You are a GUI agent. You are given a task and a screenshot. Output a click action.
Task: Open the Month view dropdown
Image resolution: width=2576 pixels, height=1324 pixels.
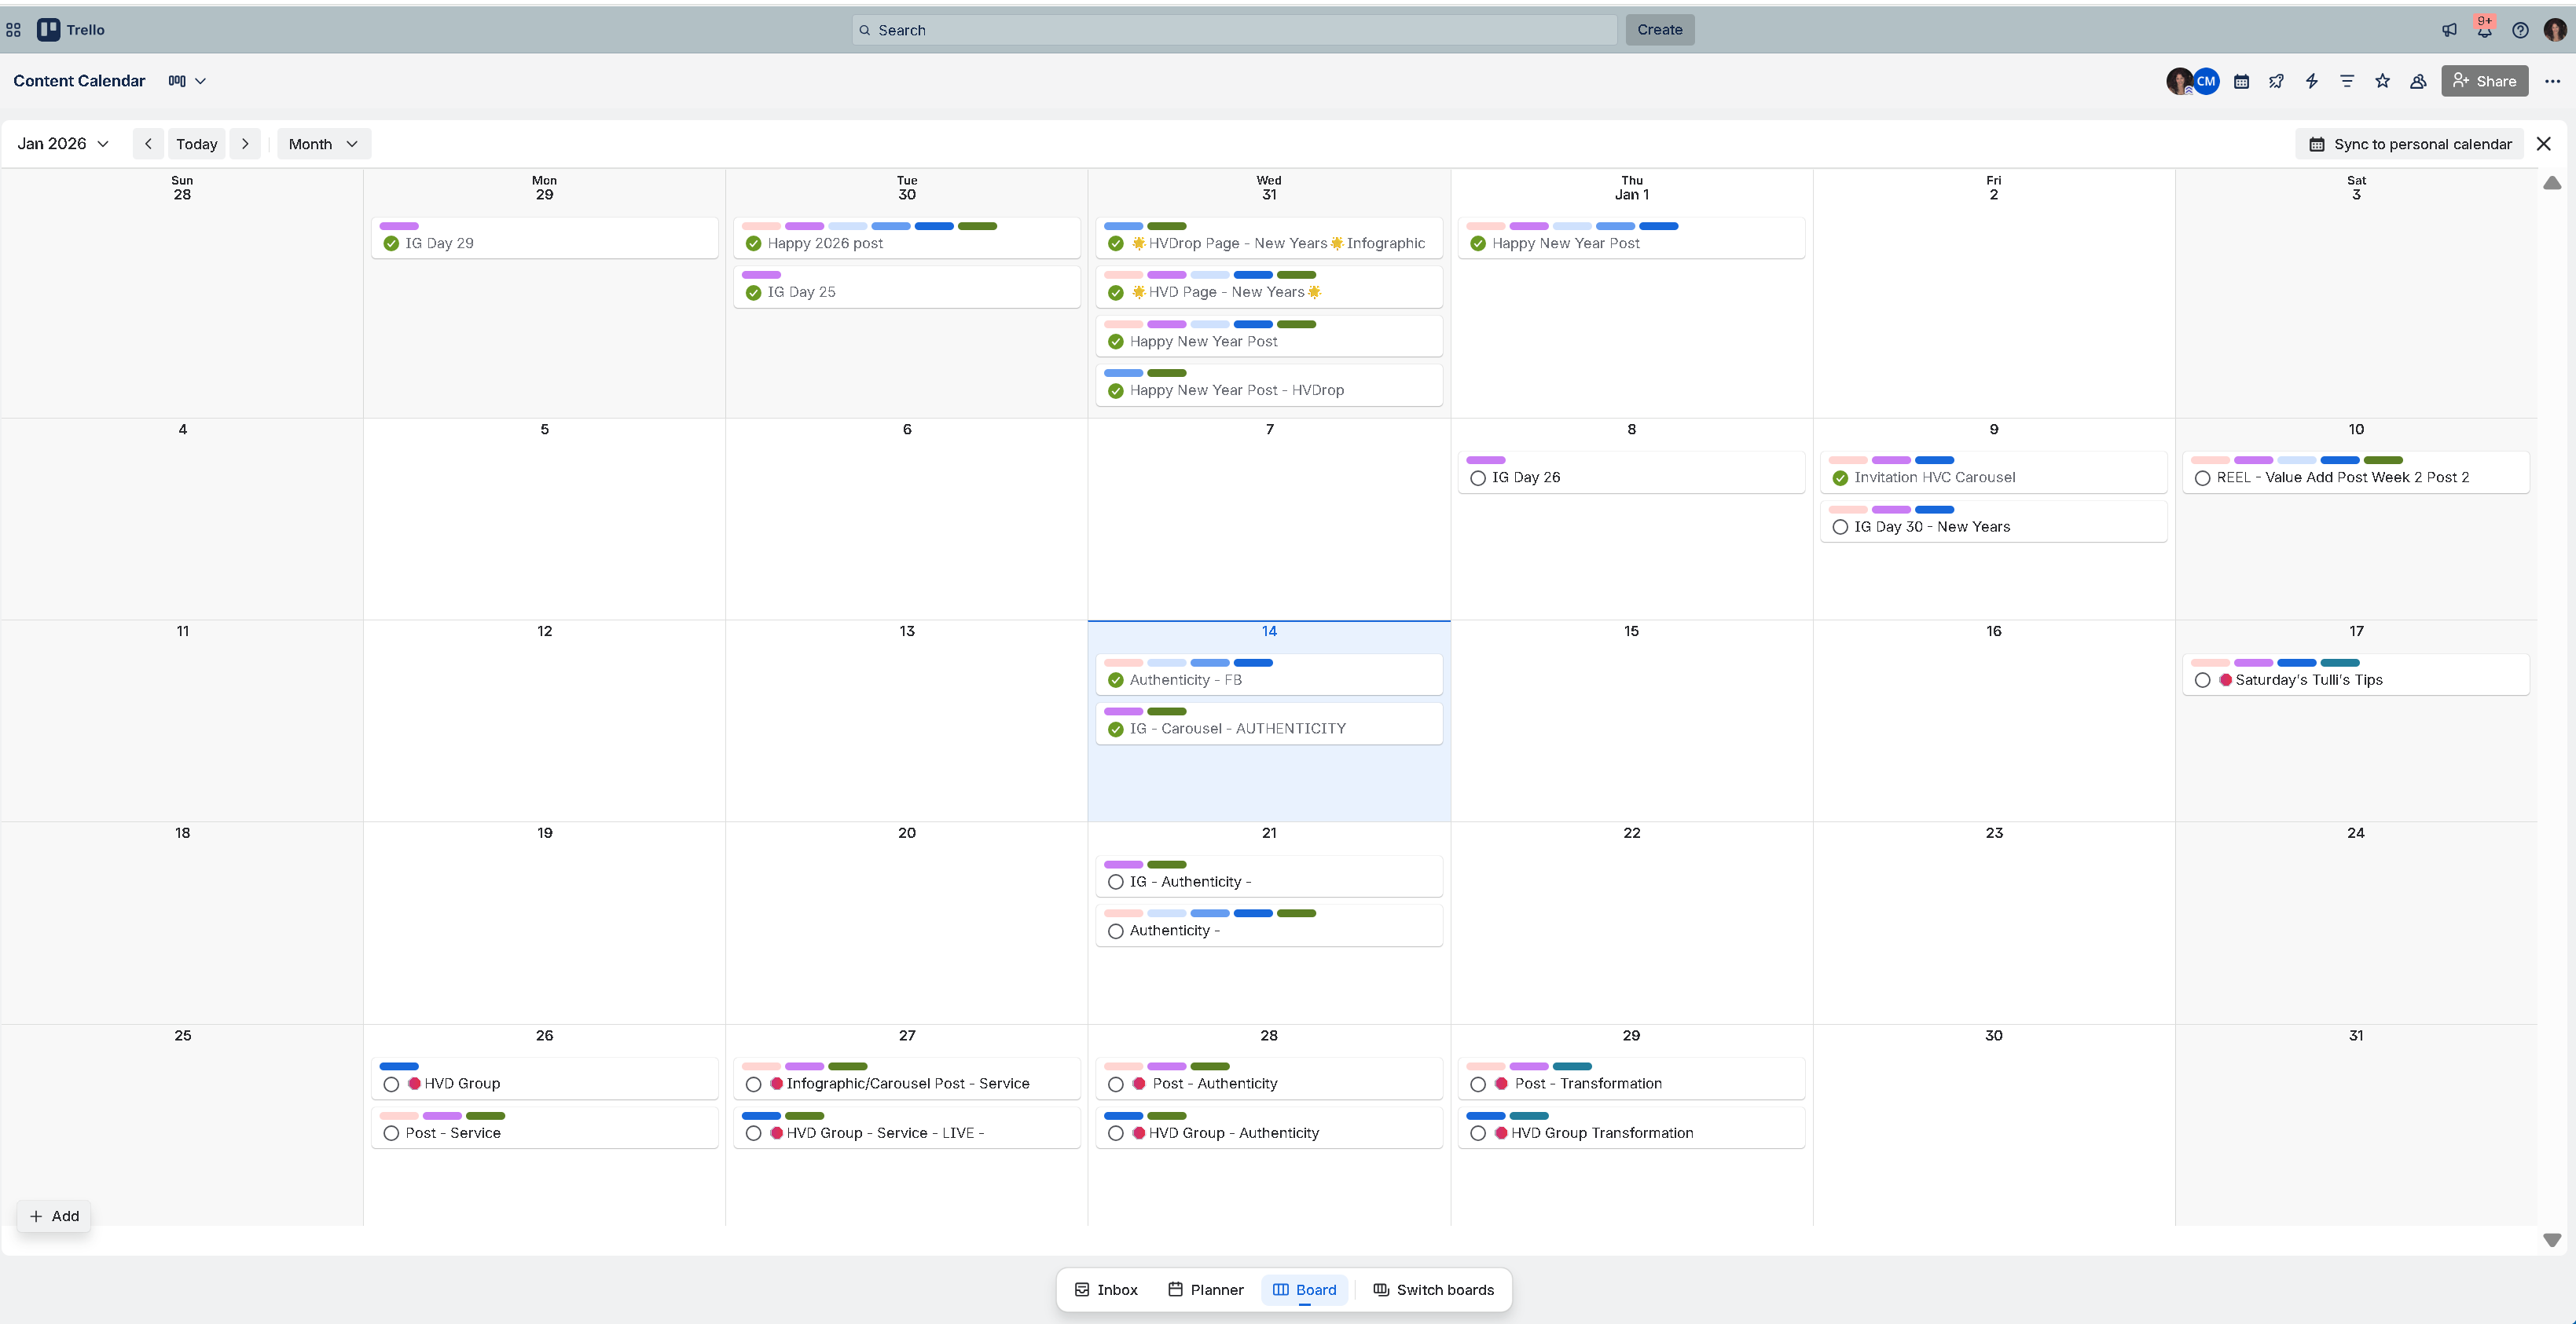(x=322, y=143)
